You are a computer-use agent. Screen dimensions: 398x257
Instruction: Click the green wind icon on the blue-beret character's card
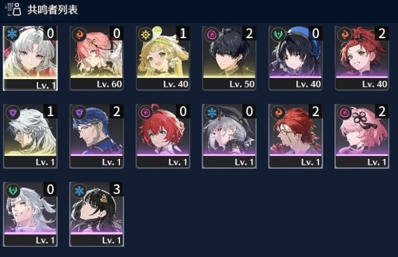click(277, 34)
